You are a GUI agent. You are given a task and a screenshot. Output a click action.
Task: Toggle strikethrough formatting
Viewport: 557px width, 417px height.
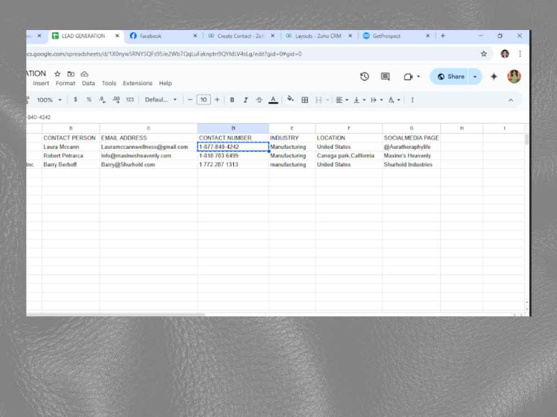[259, 100]
